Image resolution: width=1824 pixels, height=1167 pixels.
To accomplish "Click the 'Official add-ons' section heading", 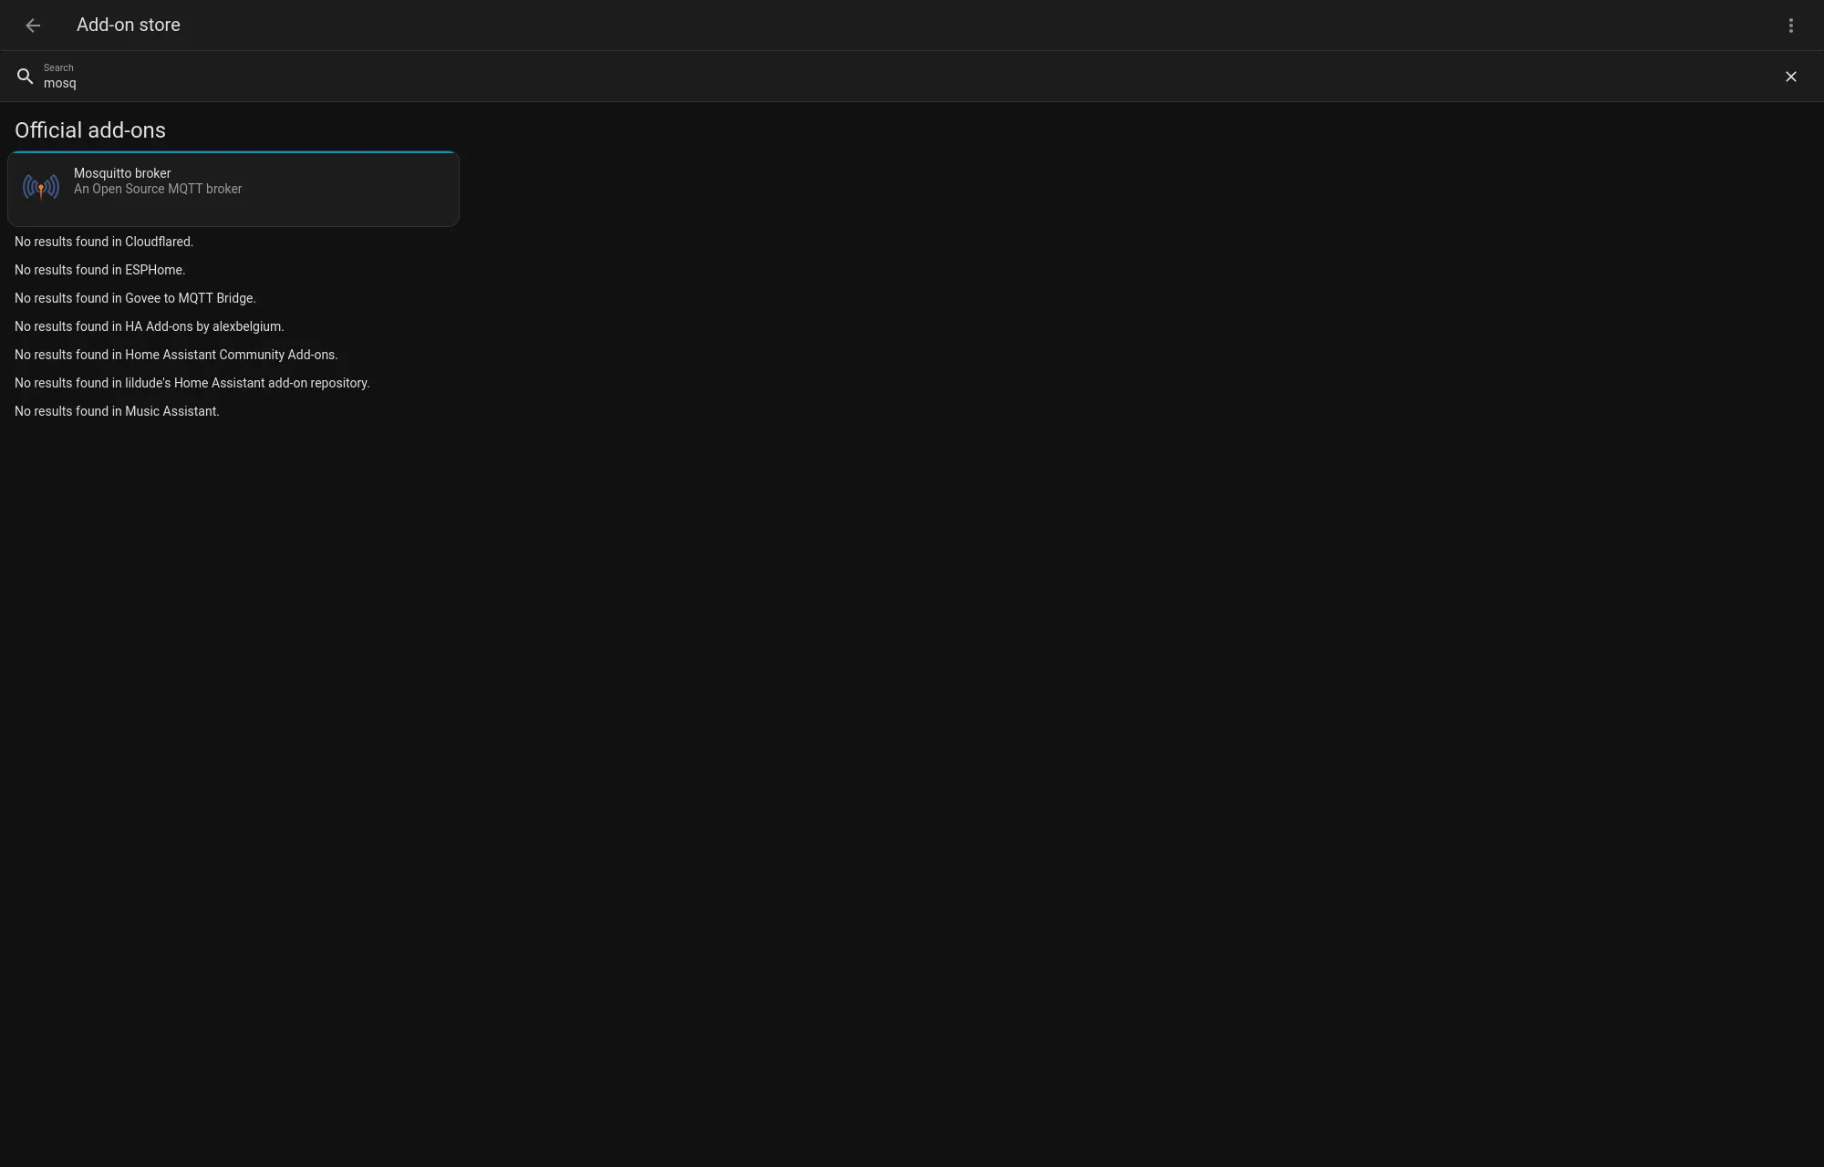I will (89, 130).
